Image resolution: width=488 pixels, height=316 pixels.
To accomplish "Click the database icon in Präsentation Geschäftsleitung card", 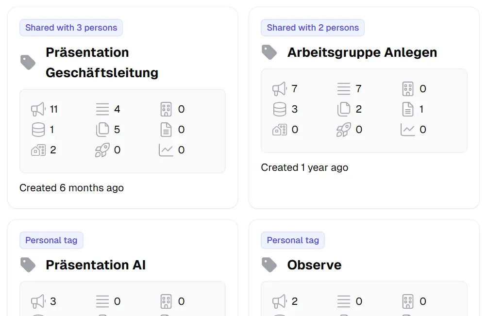I will pos(38,130).
